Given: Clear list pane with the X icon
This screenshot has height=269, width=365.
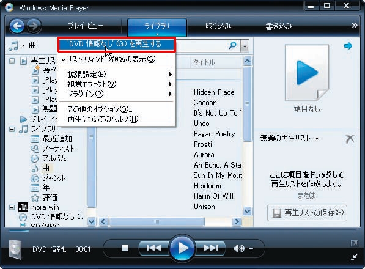Looking at the screenshot, I should coord(350,139).
